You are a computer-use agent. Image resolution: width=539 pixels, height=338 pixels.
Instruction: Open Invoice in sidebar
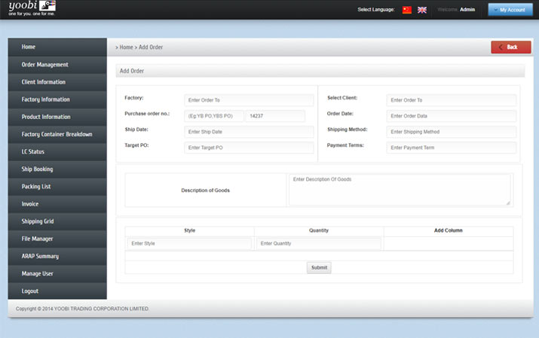click(x=57, y=204)
